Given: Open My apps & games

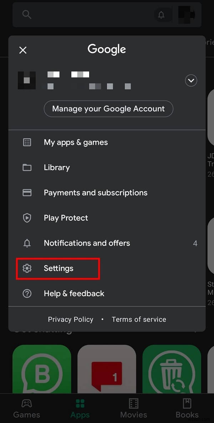Looking at the screenshot, I should tap(76, 142).
